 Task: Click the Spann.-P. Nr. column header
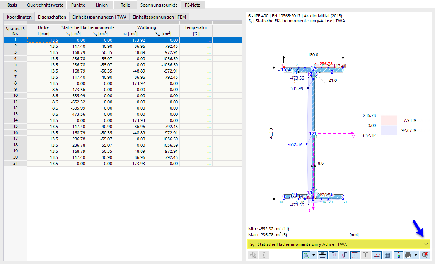[15, 30]
